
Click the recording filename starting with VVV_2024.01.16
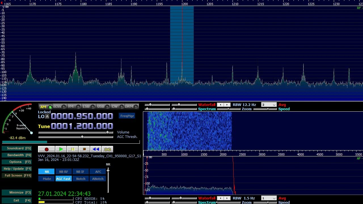coord(90,156)
